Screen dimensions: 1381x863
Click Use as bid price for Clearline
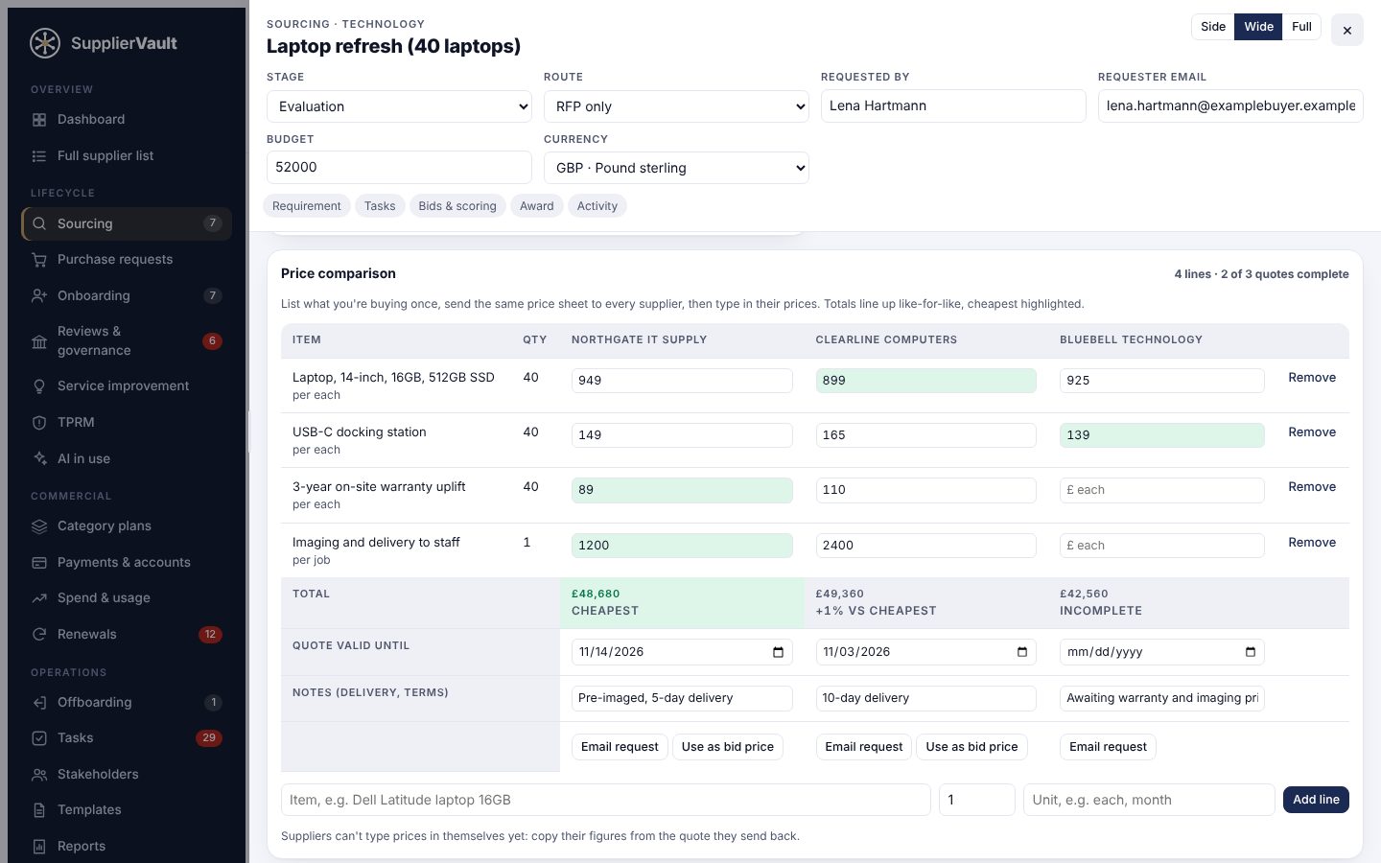click(971, 747)
